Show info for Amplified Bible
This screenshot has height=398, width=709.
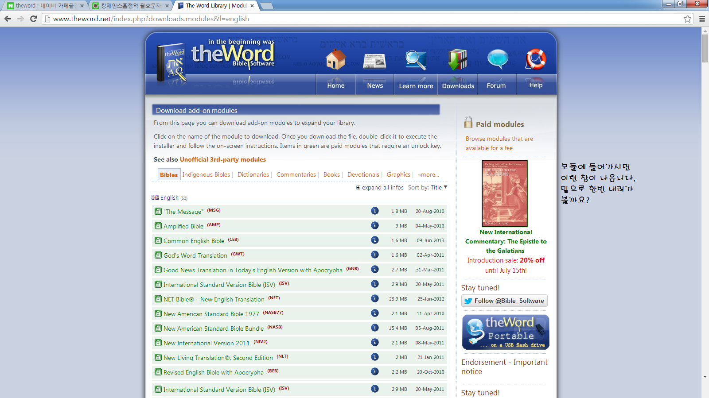coord(375,225)
